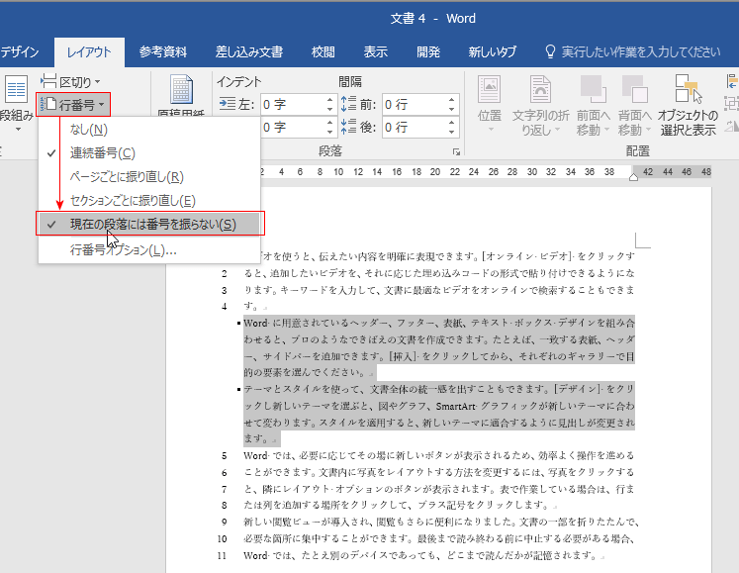Switch to the 校閲 tab
This screenshot has height=573, width=739.
323,51
